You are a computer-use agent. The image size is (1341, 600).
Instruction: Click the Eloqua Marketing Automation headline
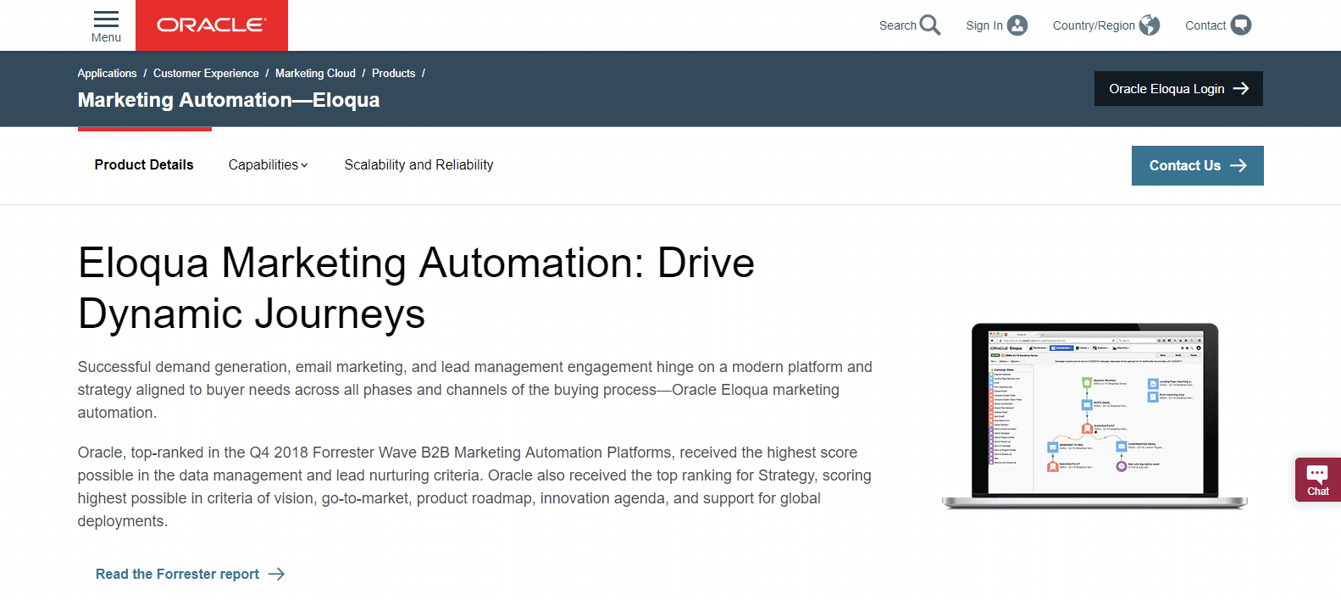pyautogui.click(x=416, y=288)
